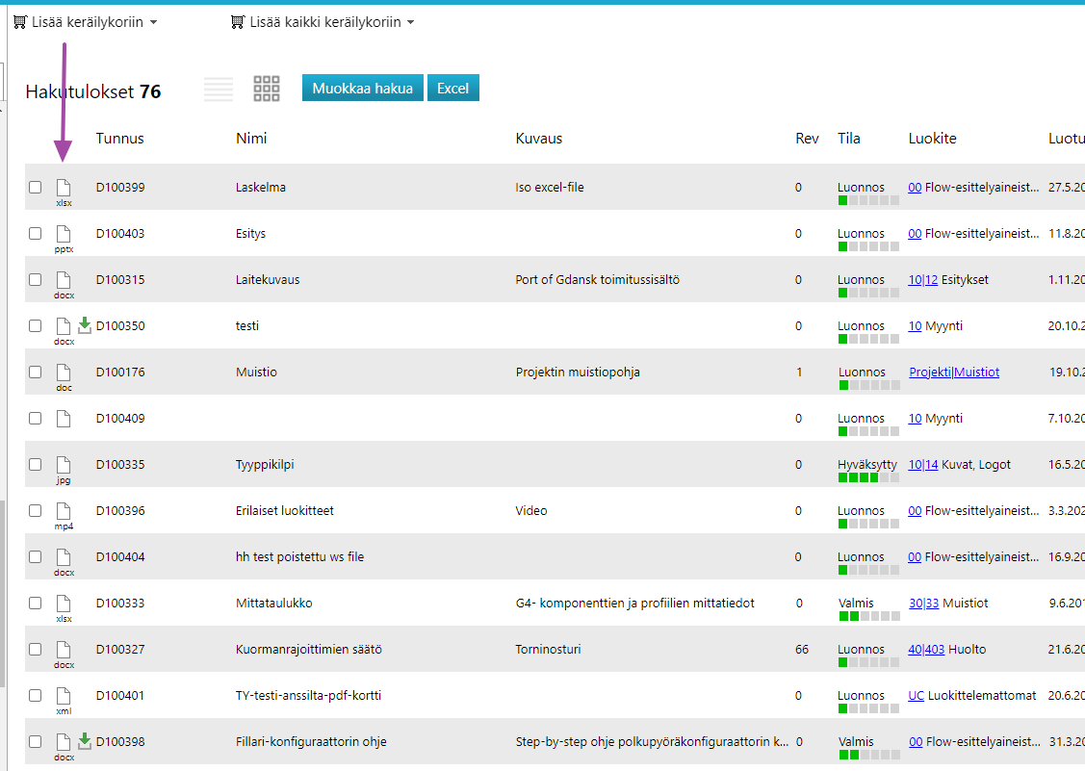1085x771 pixels.
Task: Download the Fillari-konfiguraattorin ohje file
Action: pos(85,741)
